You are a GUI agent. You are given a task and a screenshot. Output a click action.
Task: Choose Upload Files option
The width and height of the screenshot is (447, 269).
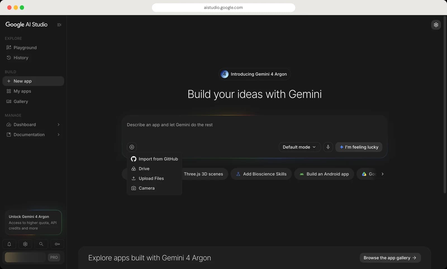(154, 178)
